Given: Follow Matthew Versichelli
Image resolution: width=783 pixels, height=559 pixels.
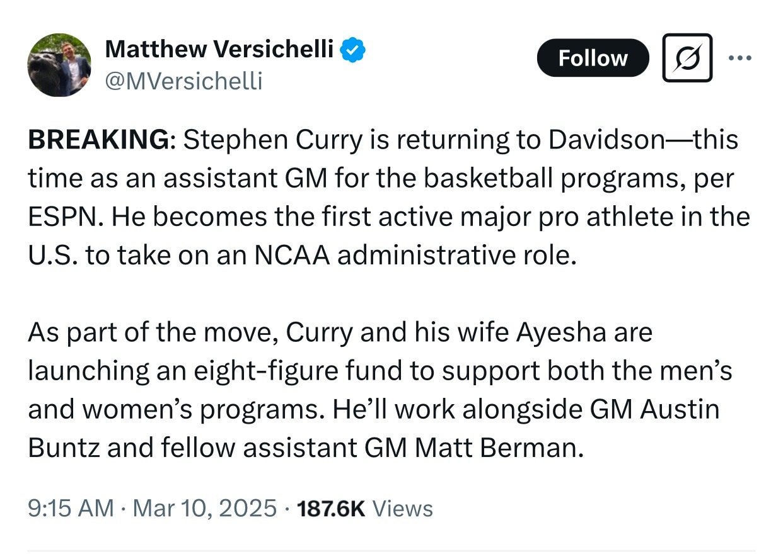Looking at the screenshot, I should pos(593,59).
